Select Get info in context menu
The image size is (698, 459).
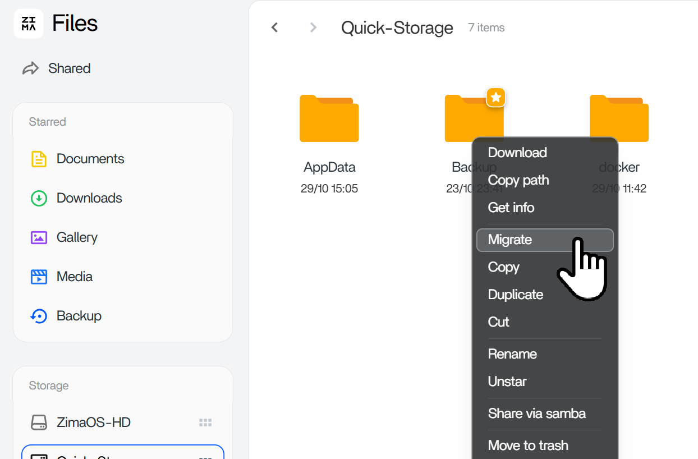click(x=511, y=208)
